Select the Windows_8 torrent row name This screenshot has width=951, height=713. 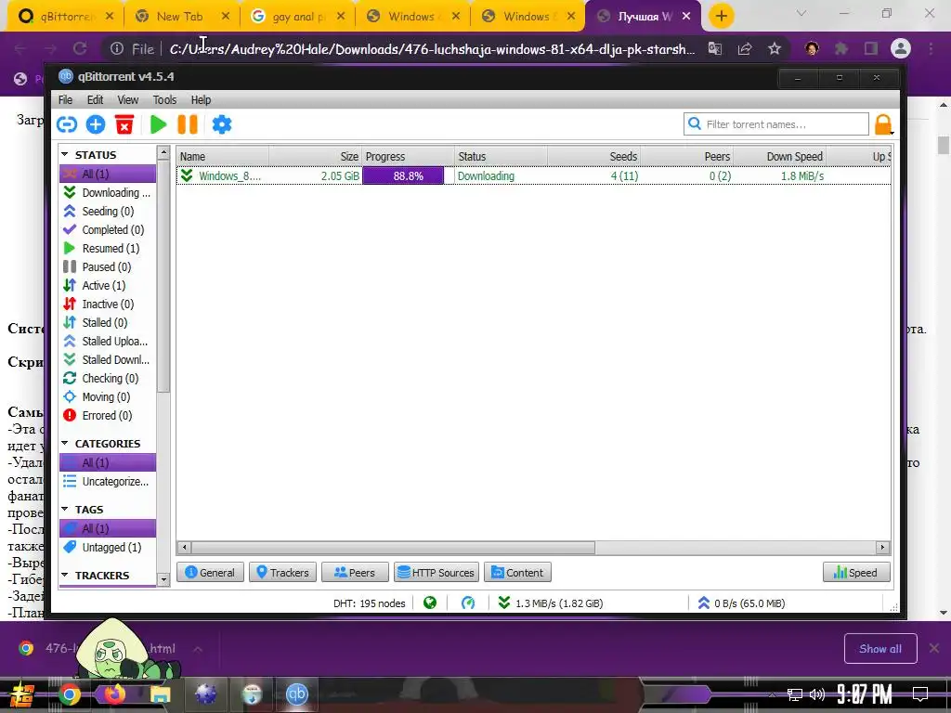tap(229, 175)
